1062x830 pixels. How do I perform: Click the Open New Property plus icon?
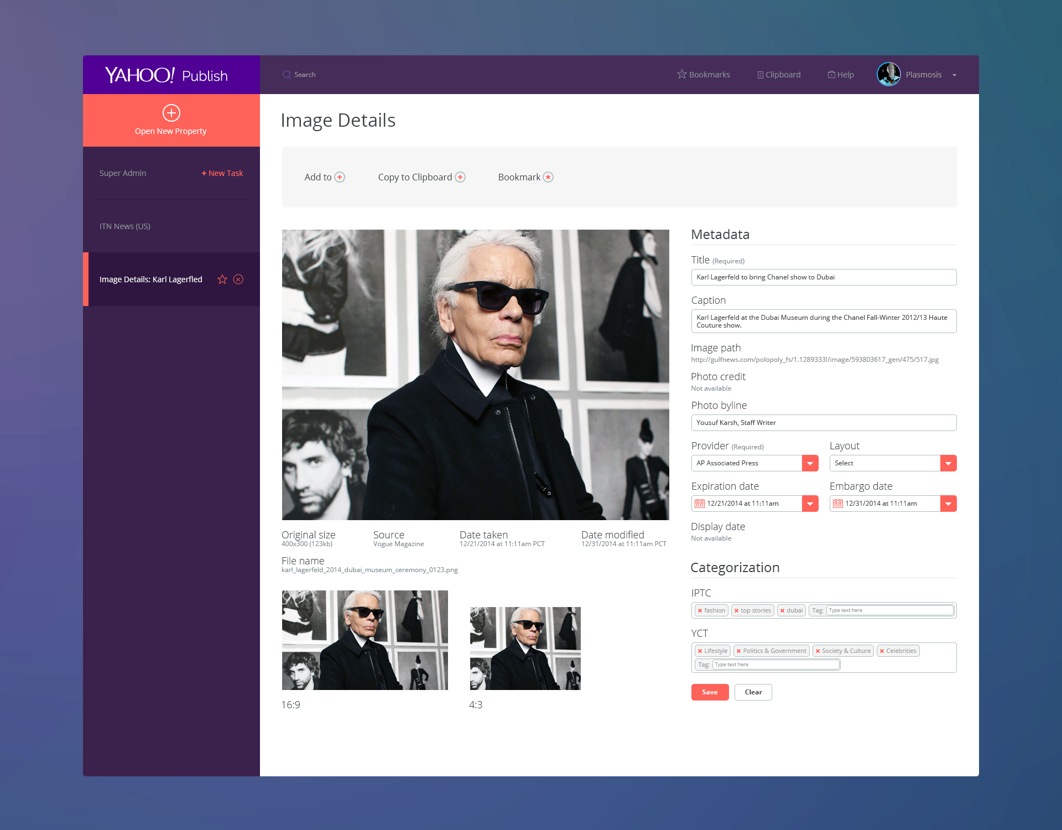click(x=171, y=113)
